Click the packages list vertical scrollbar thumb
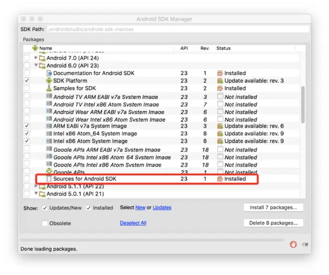 click(303, 105)
